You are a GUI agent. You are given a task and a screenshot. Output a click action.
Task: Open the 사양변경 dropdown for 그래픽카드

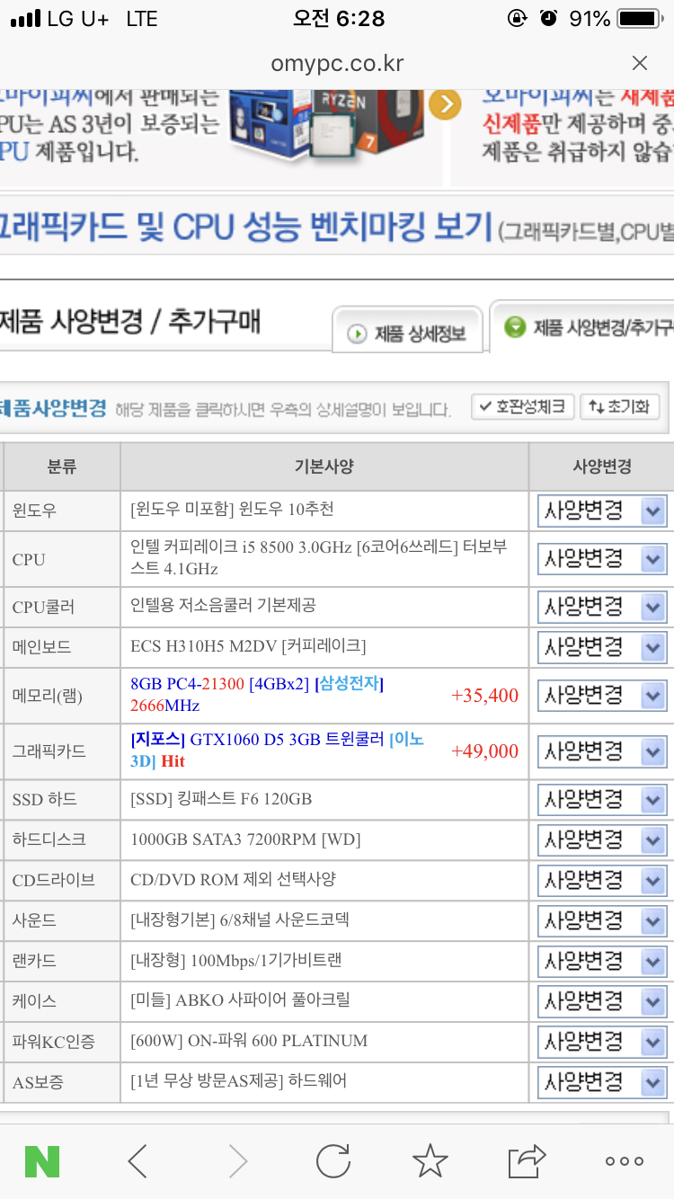point(602,750)
